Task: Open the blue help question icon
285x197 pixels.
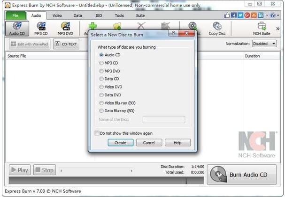Action: click(x=273, y=15)
